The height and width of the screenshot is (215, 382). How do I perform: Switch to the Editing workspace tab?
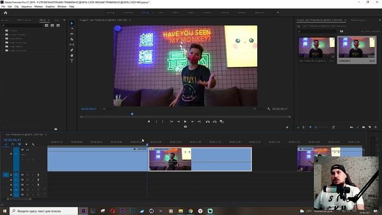[145, 13]
